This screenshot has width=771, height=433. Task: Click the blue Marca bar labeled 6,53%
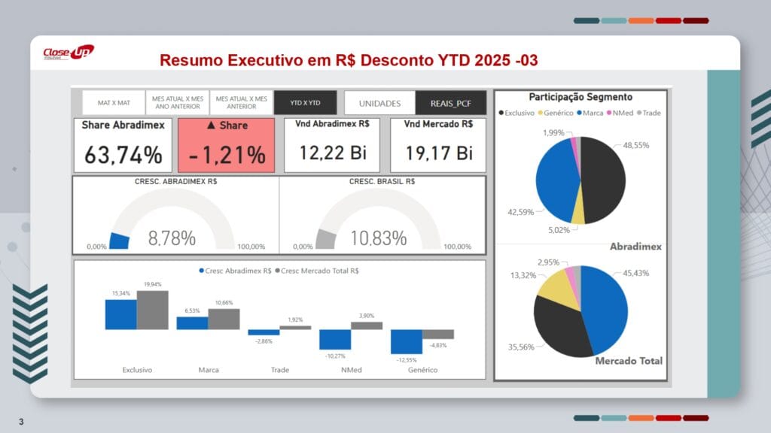(x=192, y=323)
